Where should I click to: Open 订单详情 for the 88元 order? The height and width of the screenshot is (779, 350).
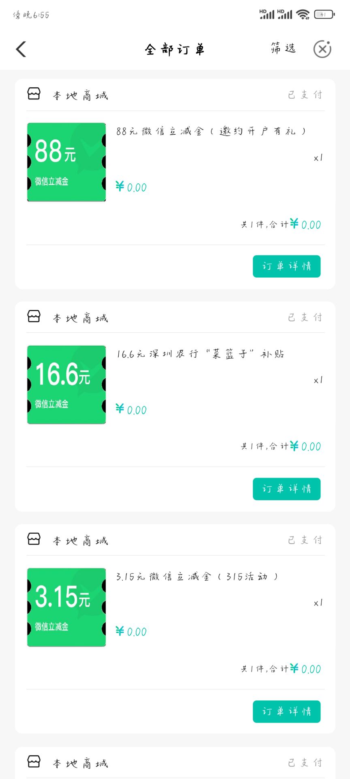[287, 266]
